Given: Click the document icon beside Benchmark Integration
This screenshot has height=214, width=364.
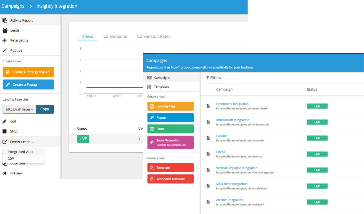Looking at the screenshot, I should (x=208, y=106).
